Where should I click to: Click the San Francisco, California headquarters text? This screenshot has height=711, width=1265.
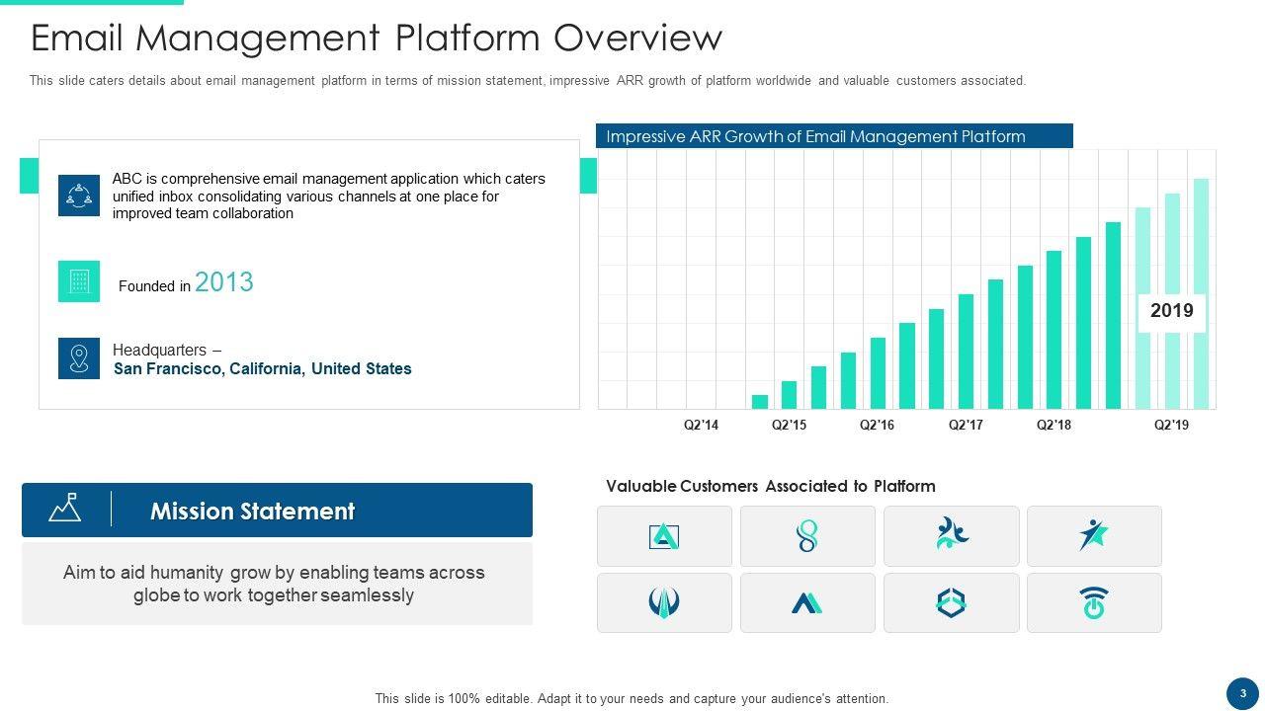click(x=263, y=369)
